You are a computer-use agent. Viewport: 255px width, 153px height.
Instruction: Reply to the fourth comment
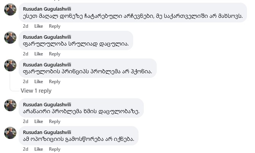point(55,121)
